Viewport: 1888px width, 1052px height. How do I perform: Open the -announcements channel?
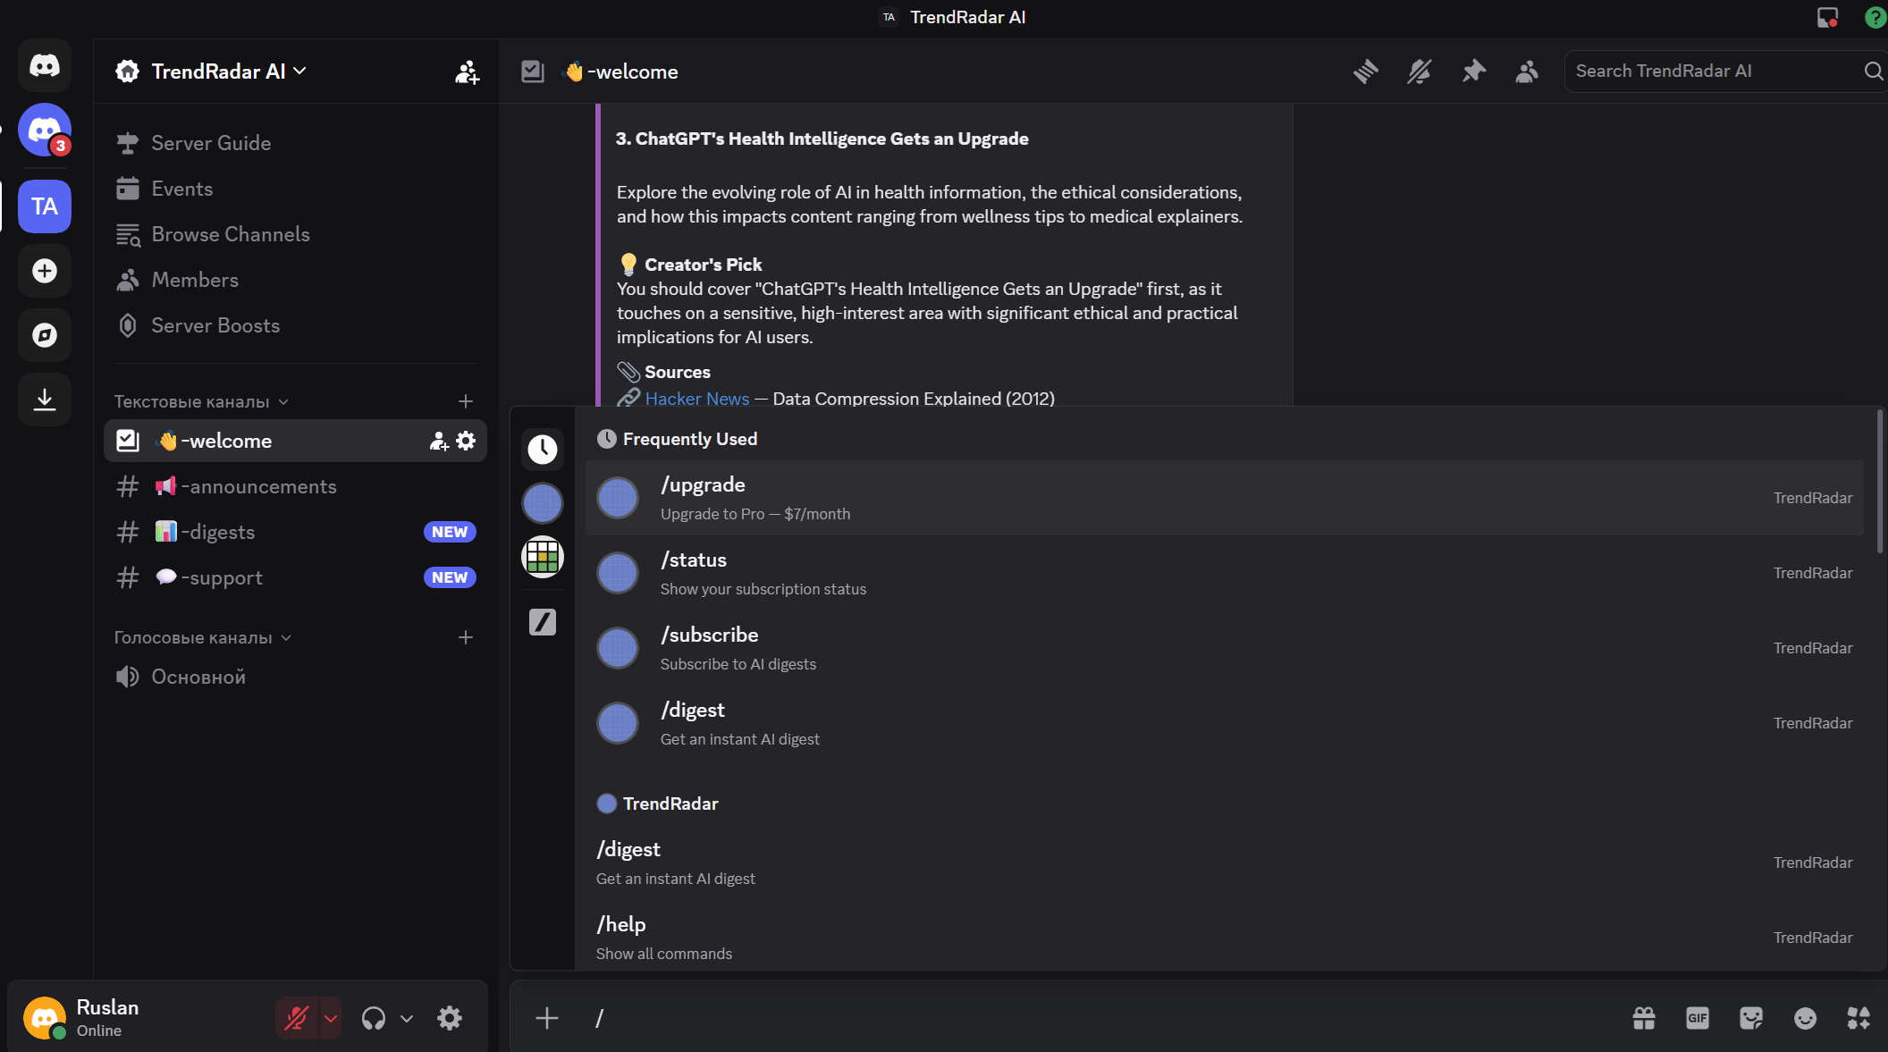[295, 486]
